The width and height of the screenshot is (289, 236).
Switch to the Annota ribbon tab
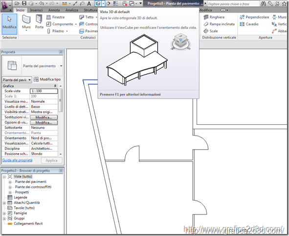[x=54, y=10]
